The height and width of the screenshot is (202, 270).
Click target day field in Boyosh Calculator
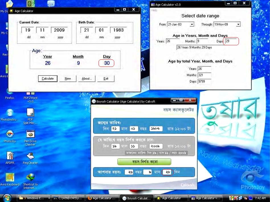tap(115, 146)
